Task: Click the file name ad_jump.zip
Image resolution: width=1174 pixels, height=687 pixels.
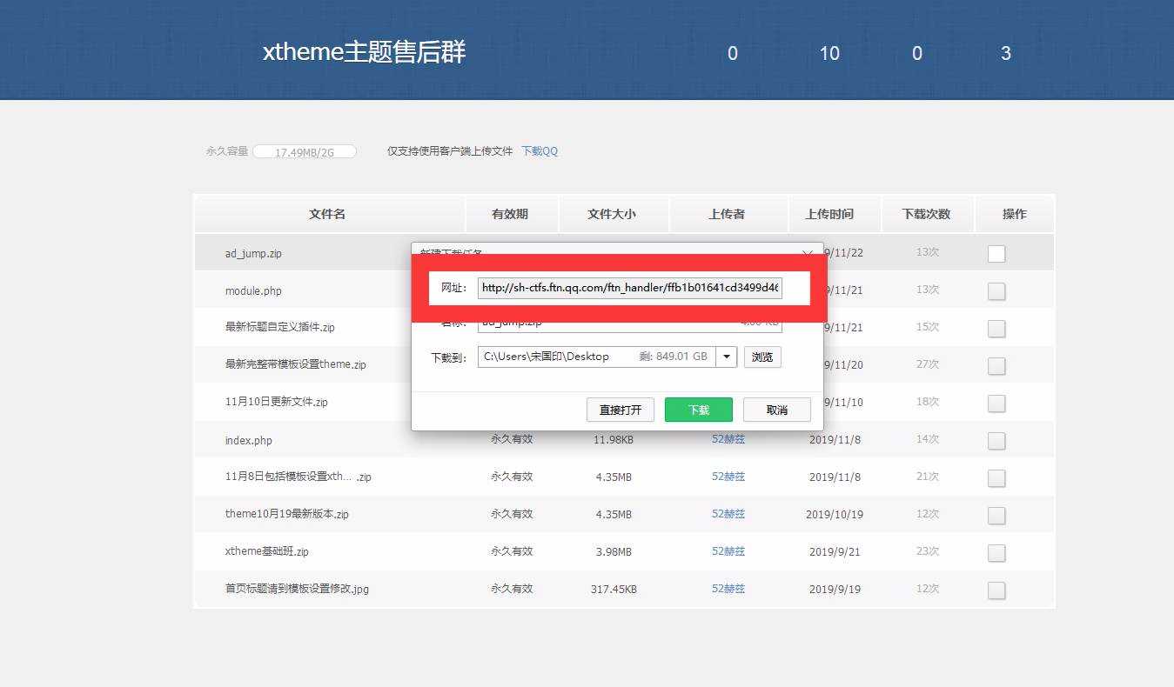Action: coord(253,254)
